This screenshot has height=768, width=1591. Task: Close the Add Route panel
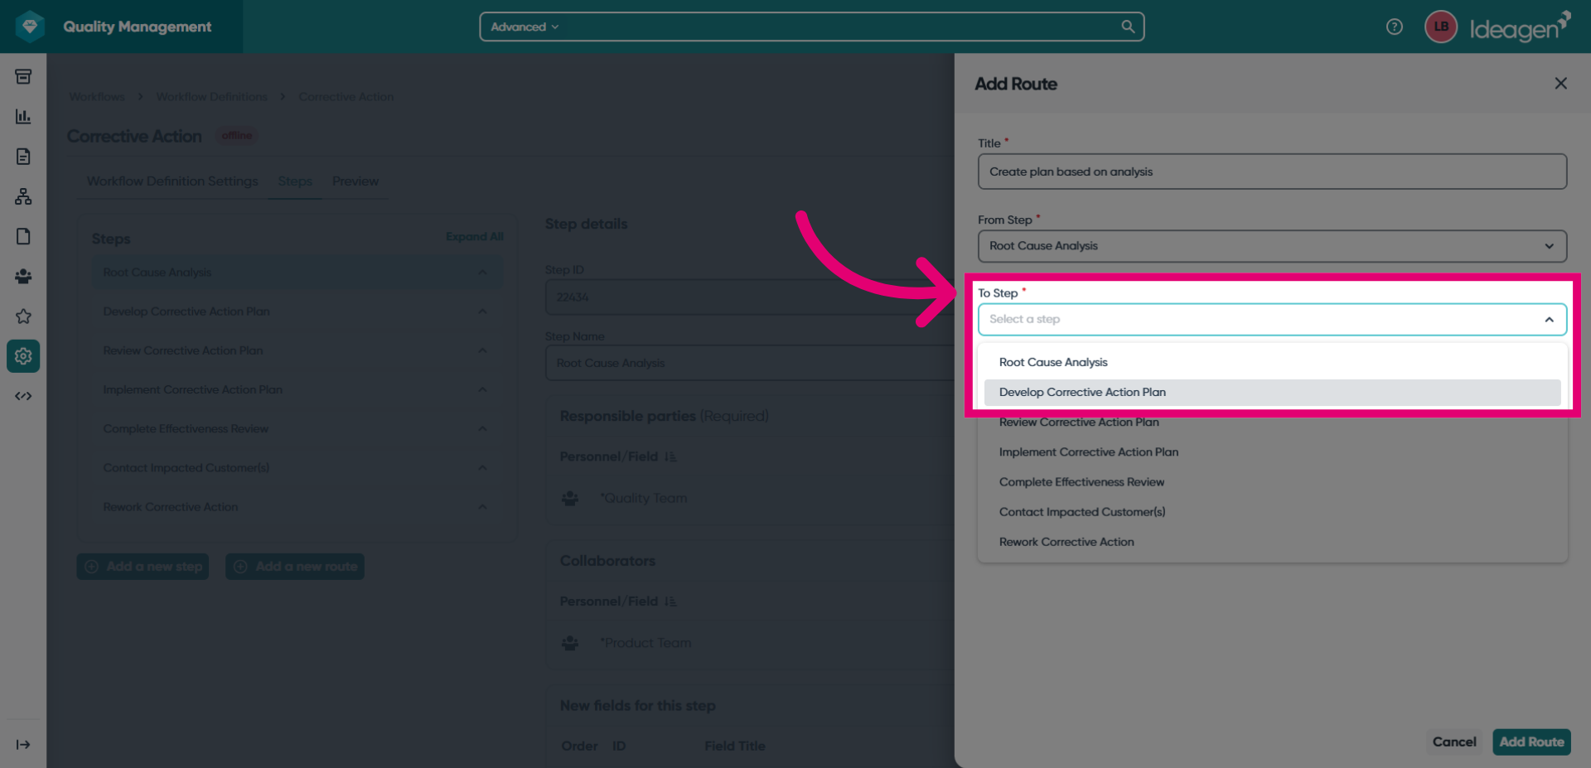pos(1560,84)
